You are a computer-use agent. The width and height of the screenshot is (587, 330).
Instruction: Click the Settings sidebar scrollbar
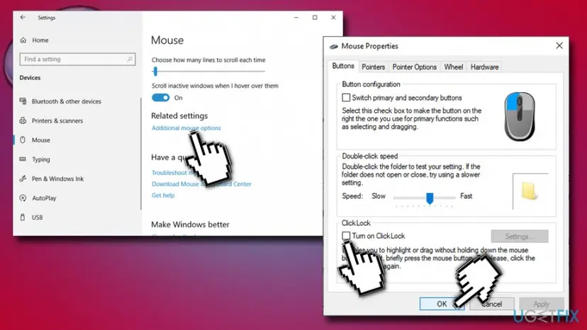click(141, 154)
